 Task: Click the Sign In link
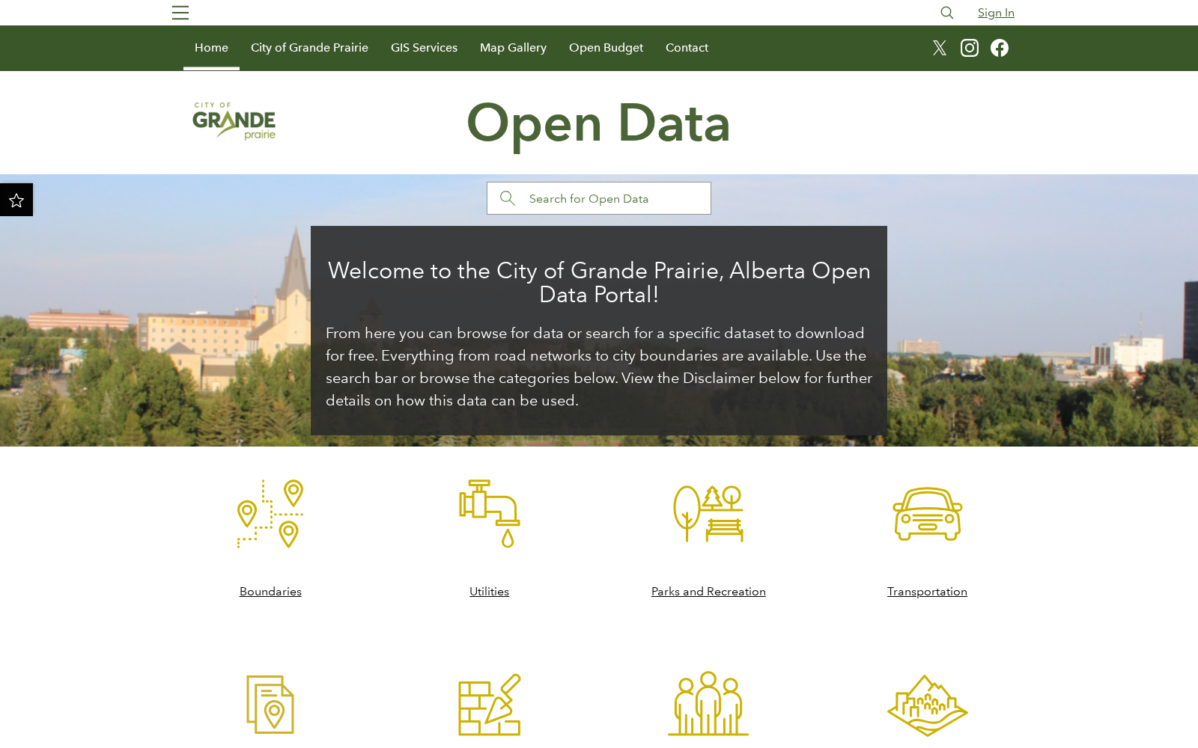996,13
